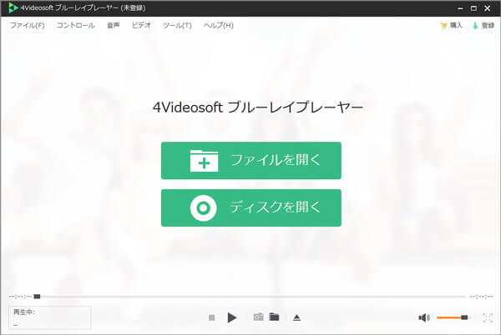Viewport: 501px width, 335px height.
Task: Toggle full screen mode icon
Action: click(x=488, y=317)
